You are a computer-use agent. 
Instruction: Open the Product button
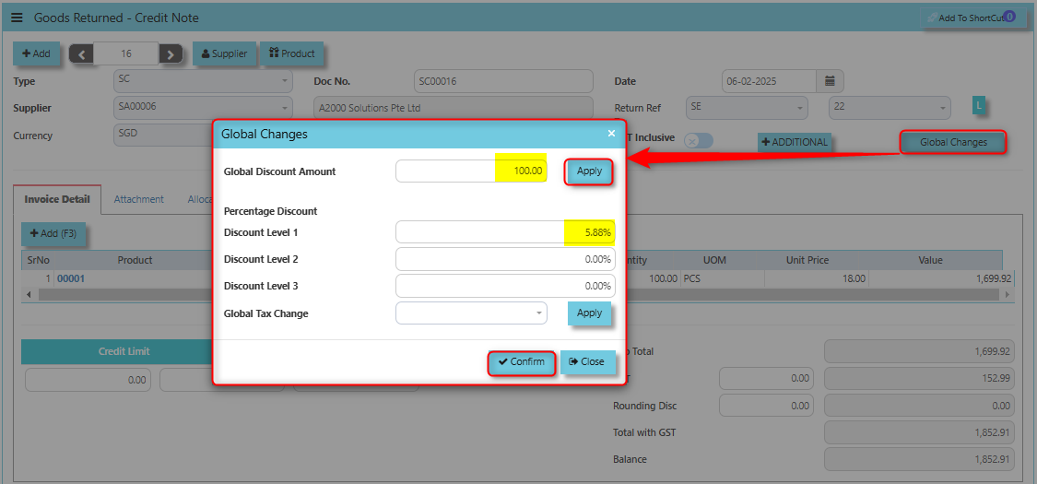(x=291, y=53)
